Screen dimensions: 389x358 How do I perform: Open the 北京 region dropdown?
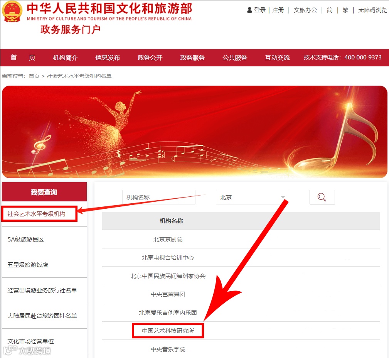coord(252,197)
